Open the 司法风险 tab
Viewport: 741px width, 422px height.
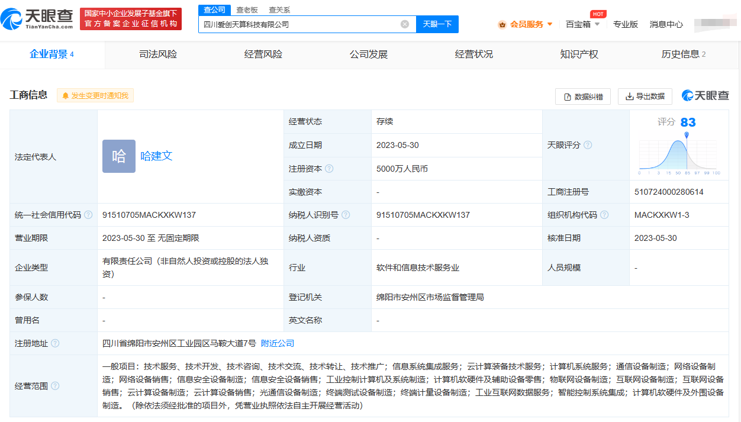(158, 54)
